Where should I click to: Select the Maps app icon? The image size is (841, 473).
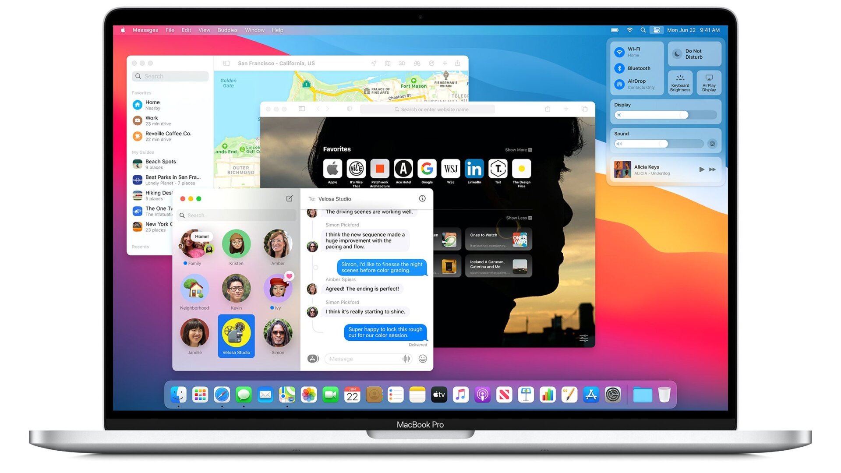click(285, 395)
